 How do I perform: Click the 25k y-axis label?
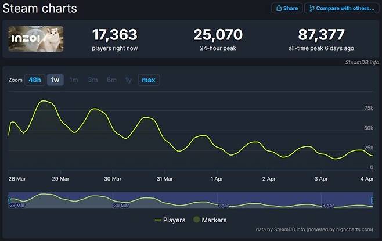[x=369, y=148]
